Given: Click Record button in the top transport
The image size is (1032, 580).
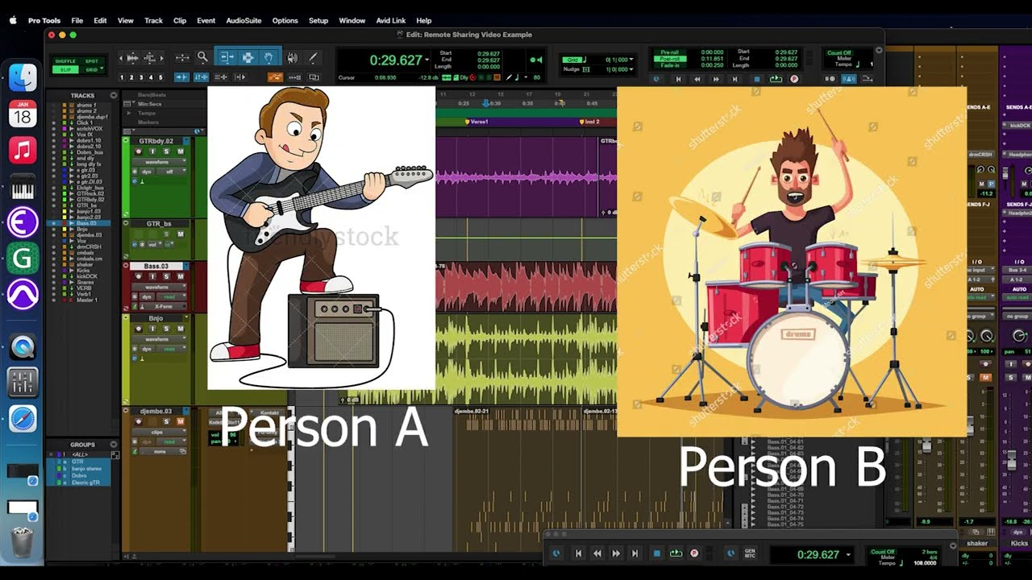Looking at the screenshot, I should (x=794, y=79).
